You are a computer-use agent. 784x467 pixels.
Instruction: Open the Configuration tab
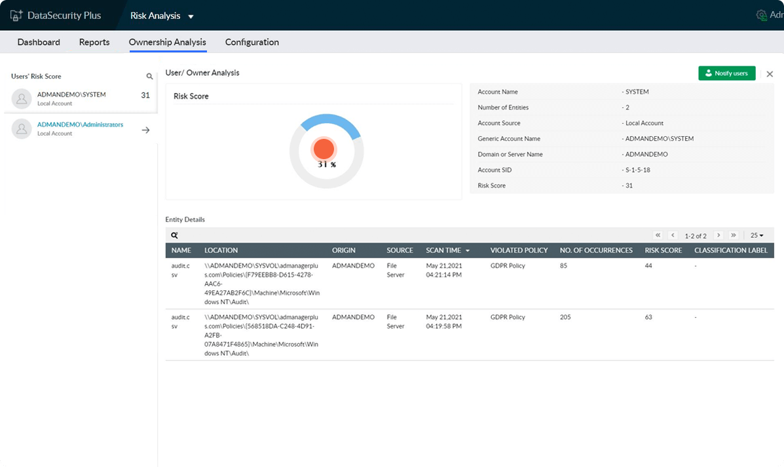(252, 42)
